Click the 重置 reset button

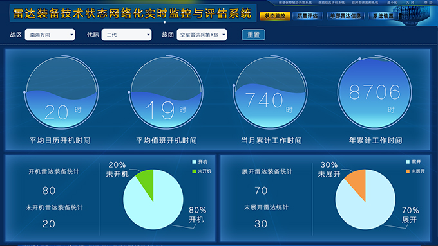(253, 35)
